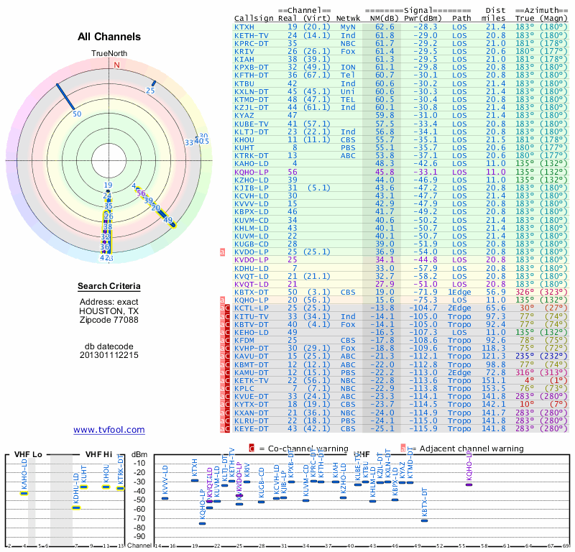The width and height of the screenshot is (575, 552).
Task: Click the co-channel warning icon beside KFDM
Action: 226,339
